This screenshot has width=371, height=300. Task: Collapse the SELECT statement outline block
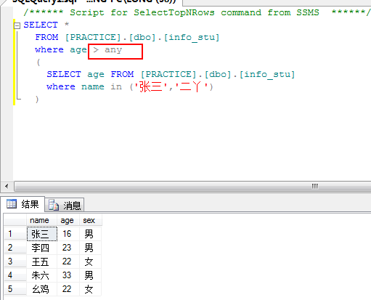pos(17,25)
